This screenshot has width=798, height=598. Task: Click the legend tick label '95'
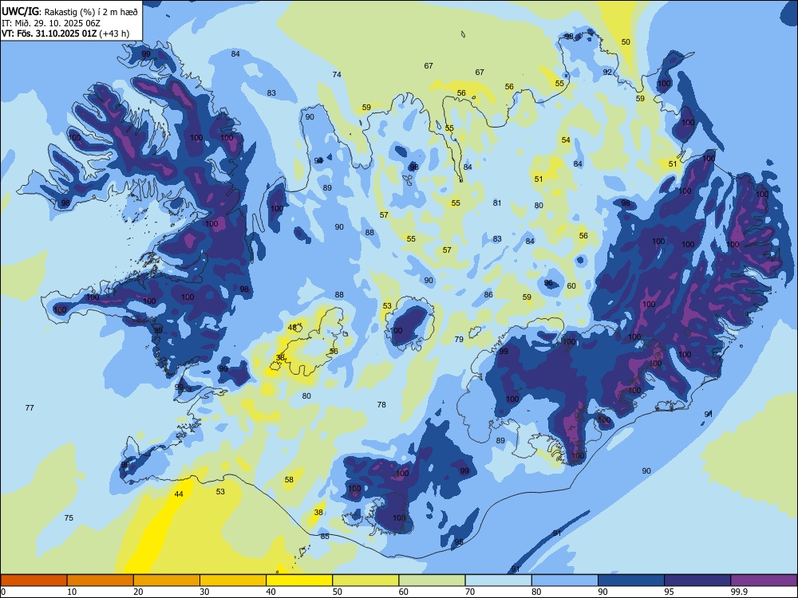(x=669, y=592)
